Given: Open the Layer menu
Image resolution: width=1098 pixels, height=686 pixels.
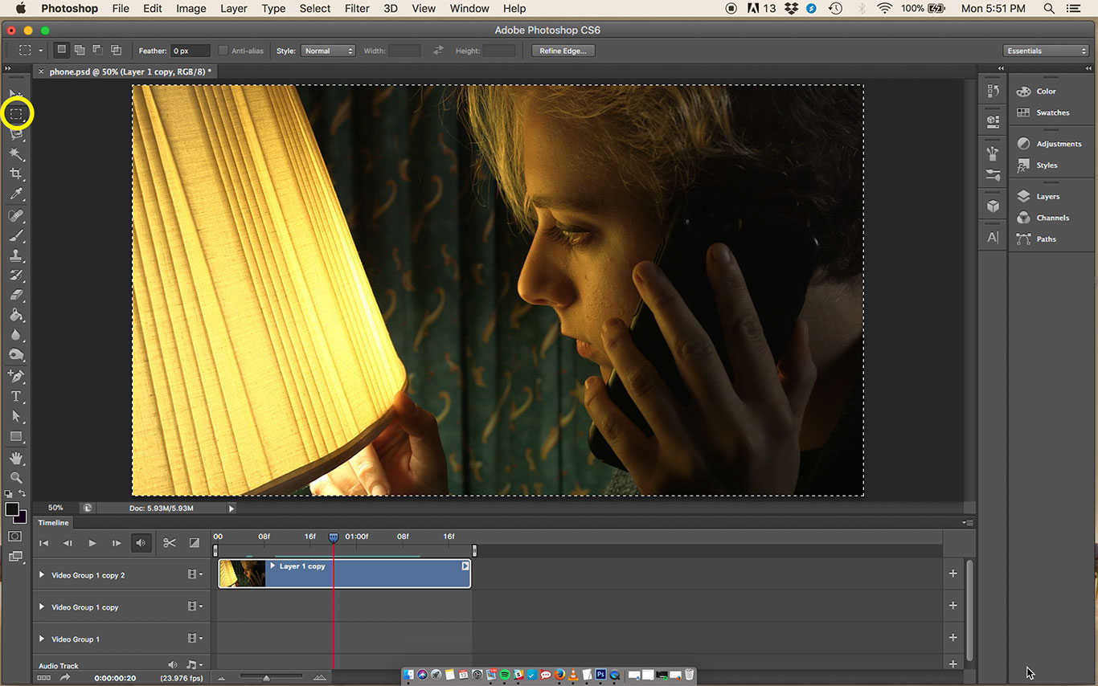Looking at the screenshot, I should [234, 9].
